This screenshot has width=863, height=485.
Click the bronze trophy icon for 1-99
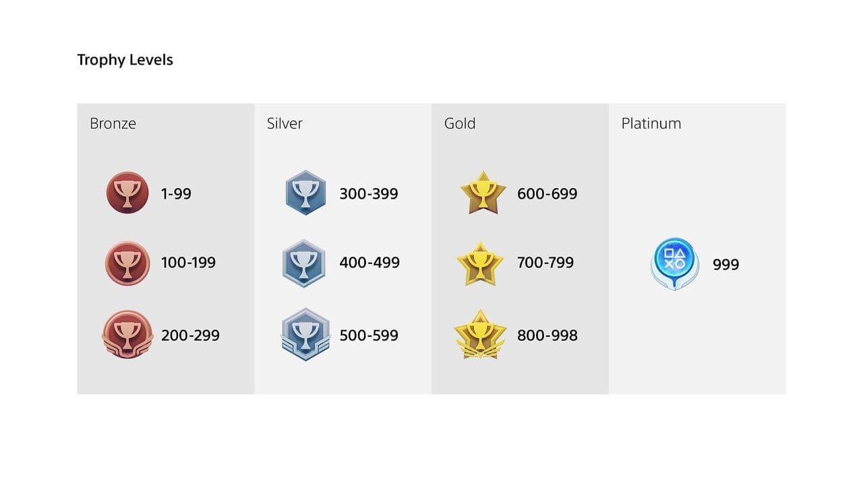[127, 193]
